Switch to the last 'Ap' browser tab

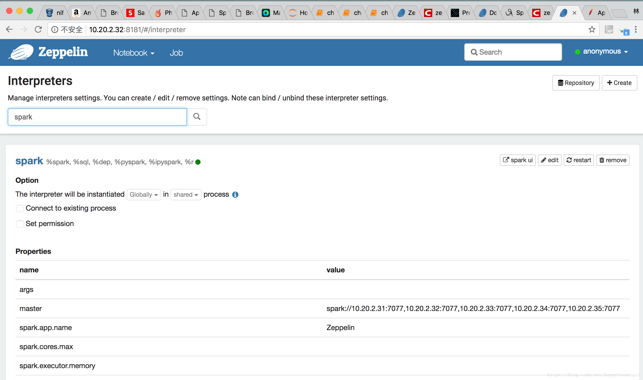597,13
